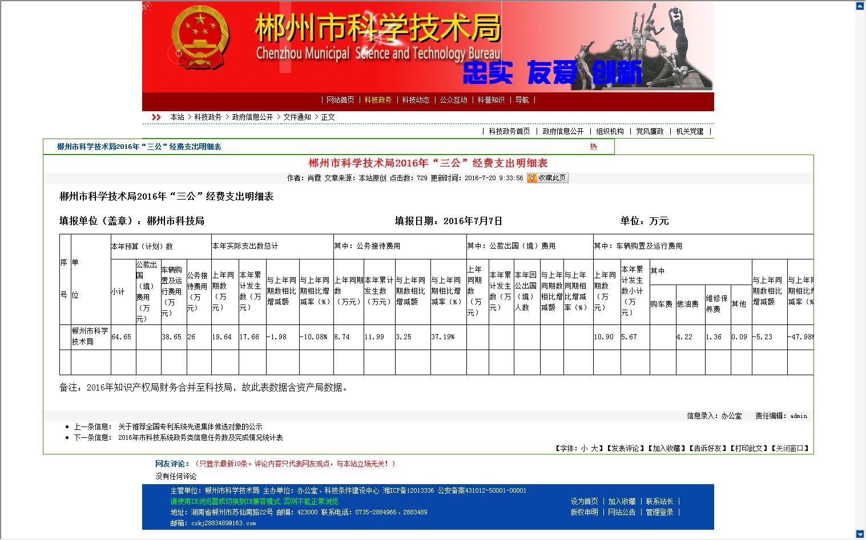This screenshot has width=866, height=540.
Task: Bookmark page via 收藏此页 button
Action: [547, 178]
